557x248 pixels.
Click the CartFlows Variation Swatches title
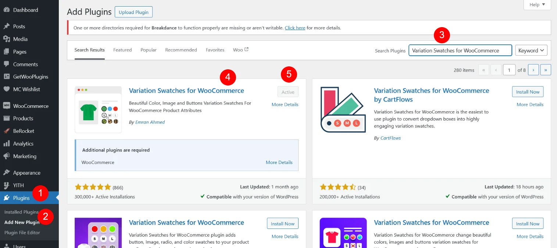pyautogui.click(x=432, y=95)
